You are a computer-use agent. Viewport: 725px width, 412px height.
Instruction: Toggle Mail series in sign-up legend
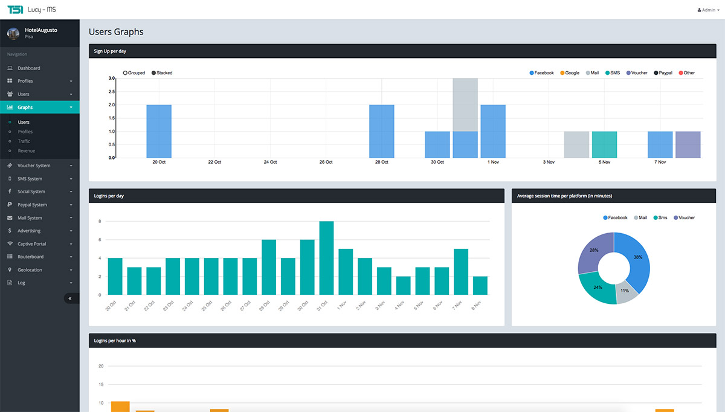coord(592,73)
